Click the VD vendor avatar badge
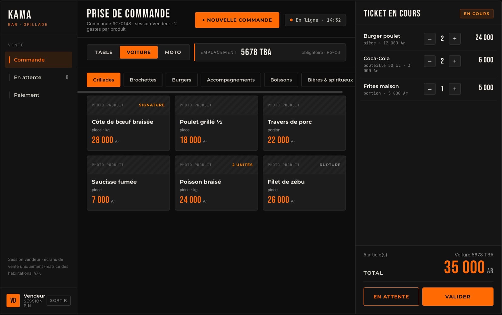This screenshot has height=315, width=502. pos(13,300)
